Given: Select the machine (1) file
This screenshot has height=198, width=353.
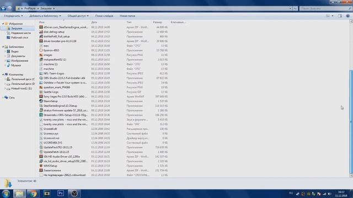Looking at the screenshot, I should (x=50, y=64).
